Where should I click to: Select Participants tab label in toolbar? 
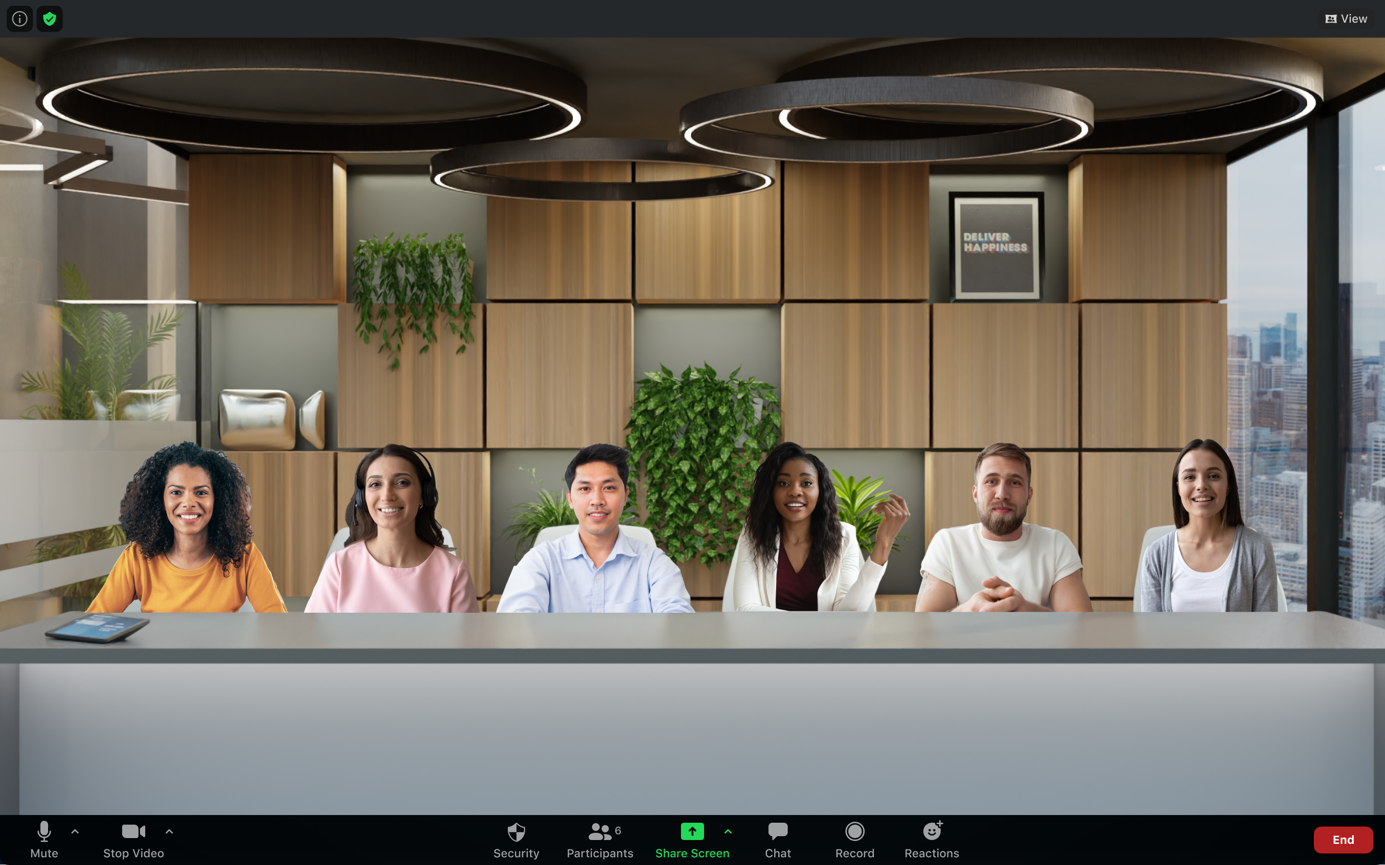click(x=599, y=853)
